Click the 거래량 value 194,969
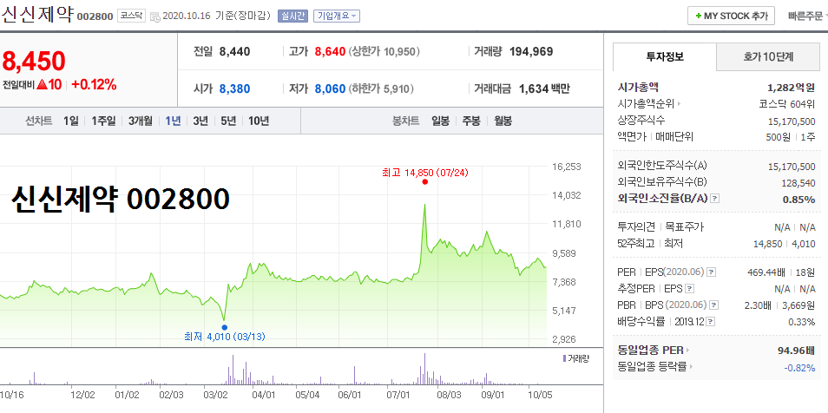828x413 pixels. [x=531, y=52]
